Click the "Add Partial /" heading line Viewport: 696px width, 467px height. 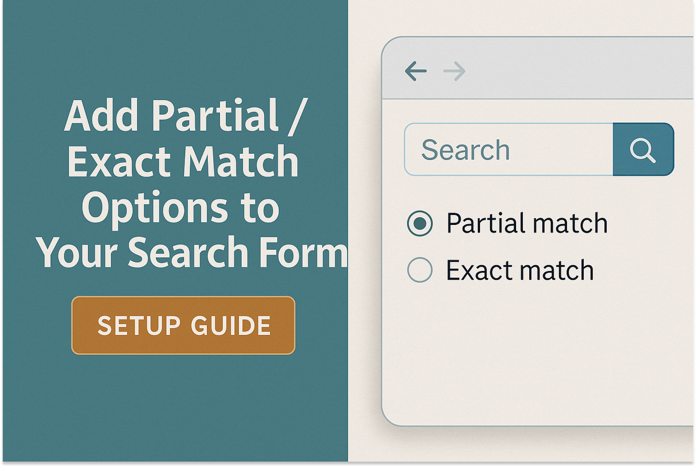pos(185,115)
